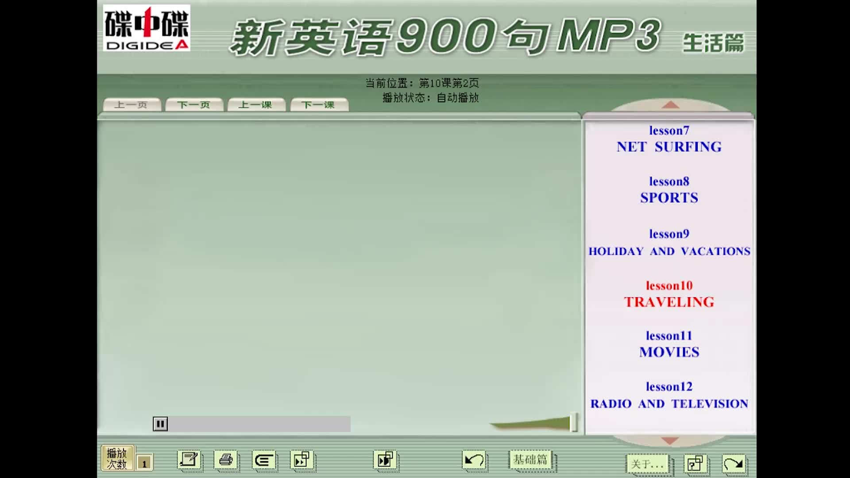Select lesson10 TRAVELING

(x=669, y=294)
